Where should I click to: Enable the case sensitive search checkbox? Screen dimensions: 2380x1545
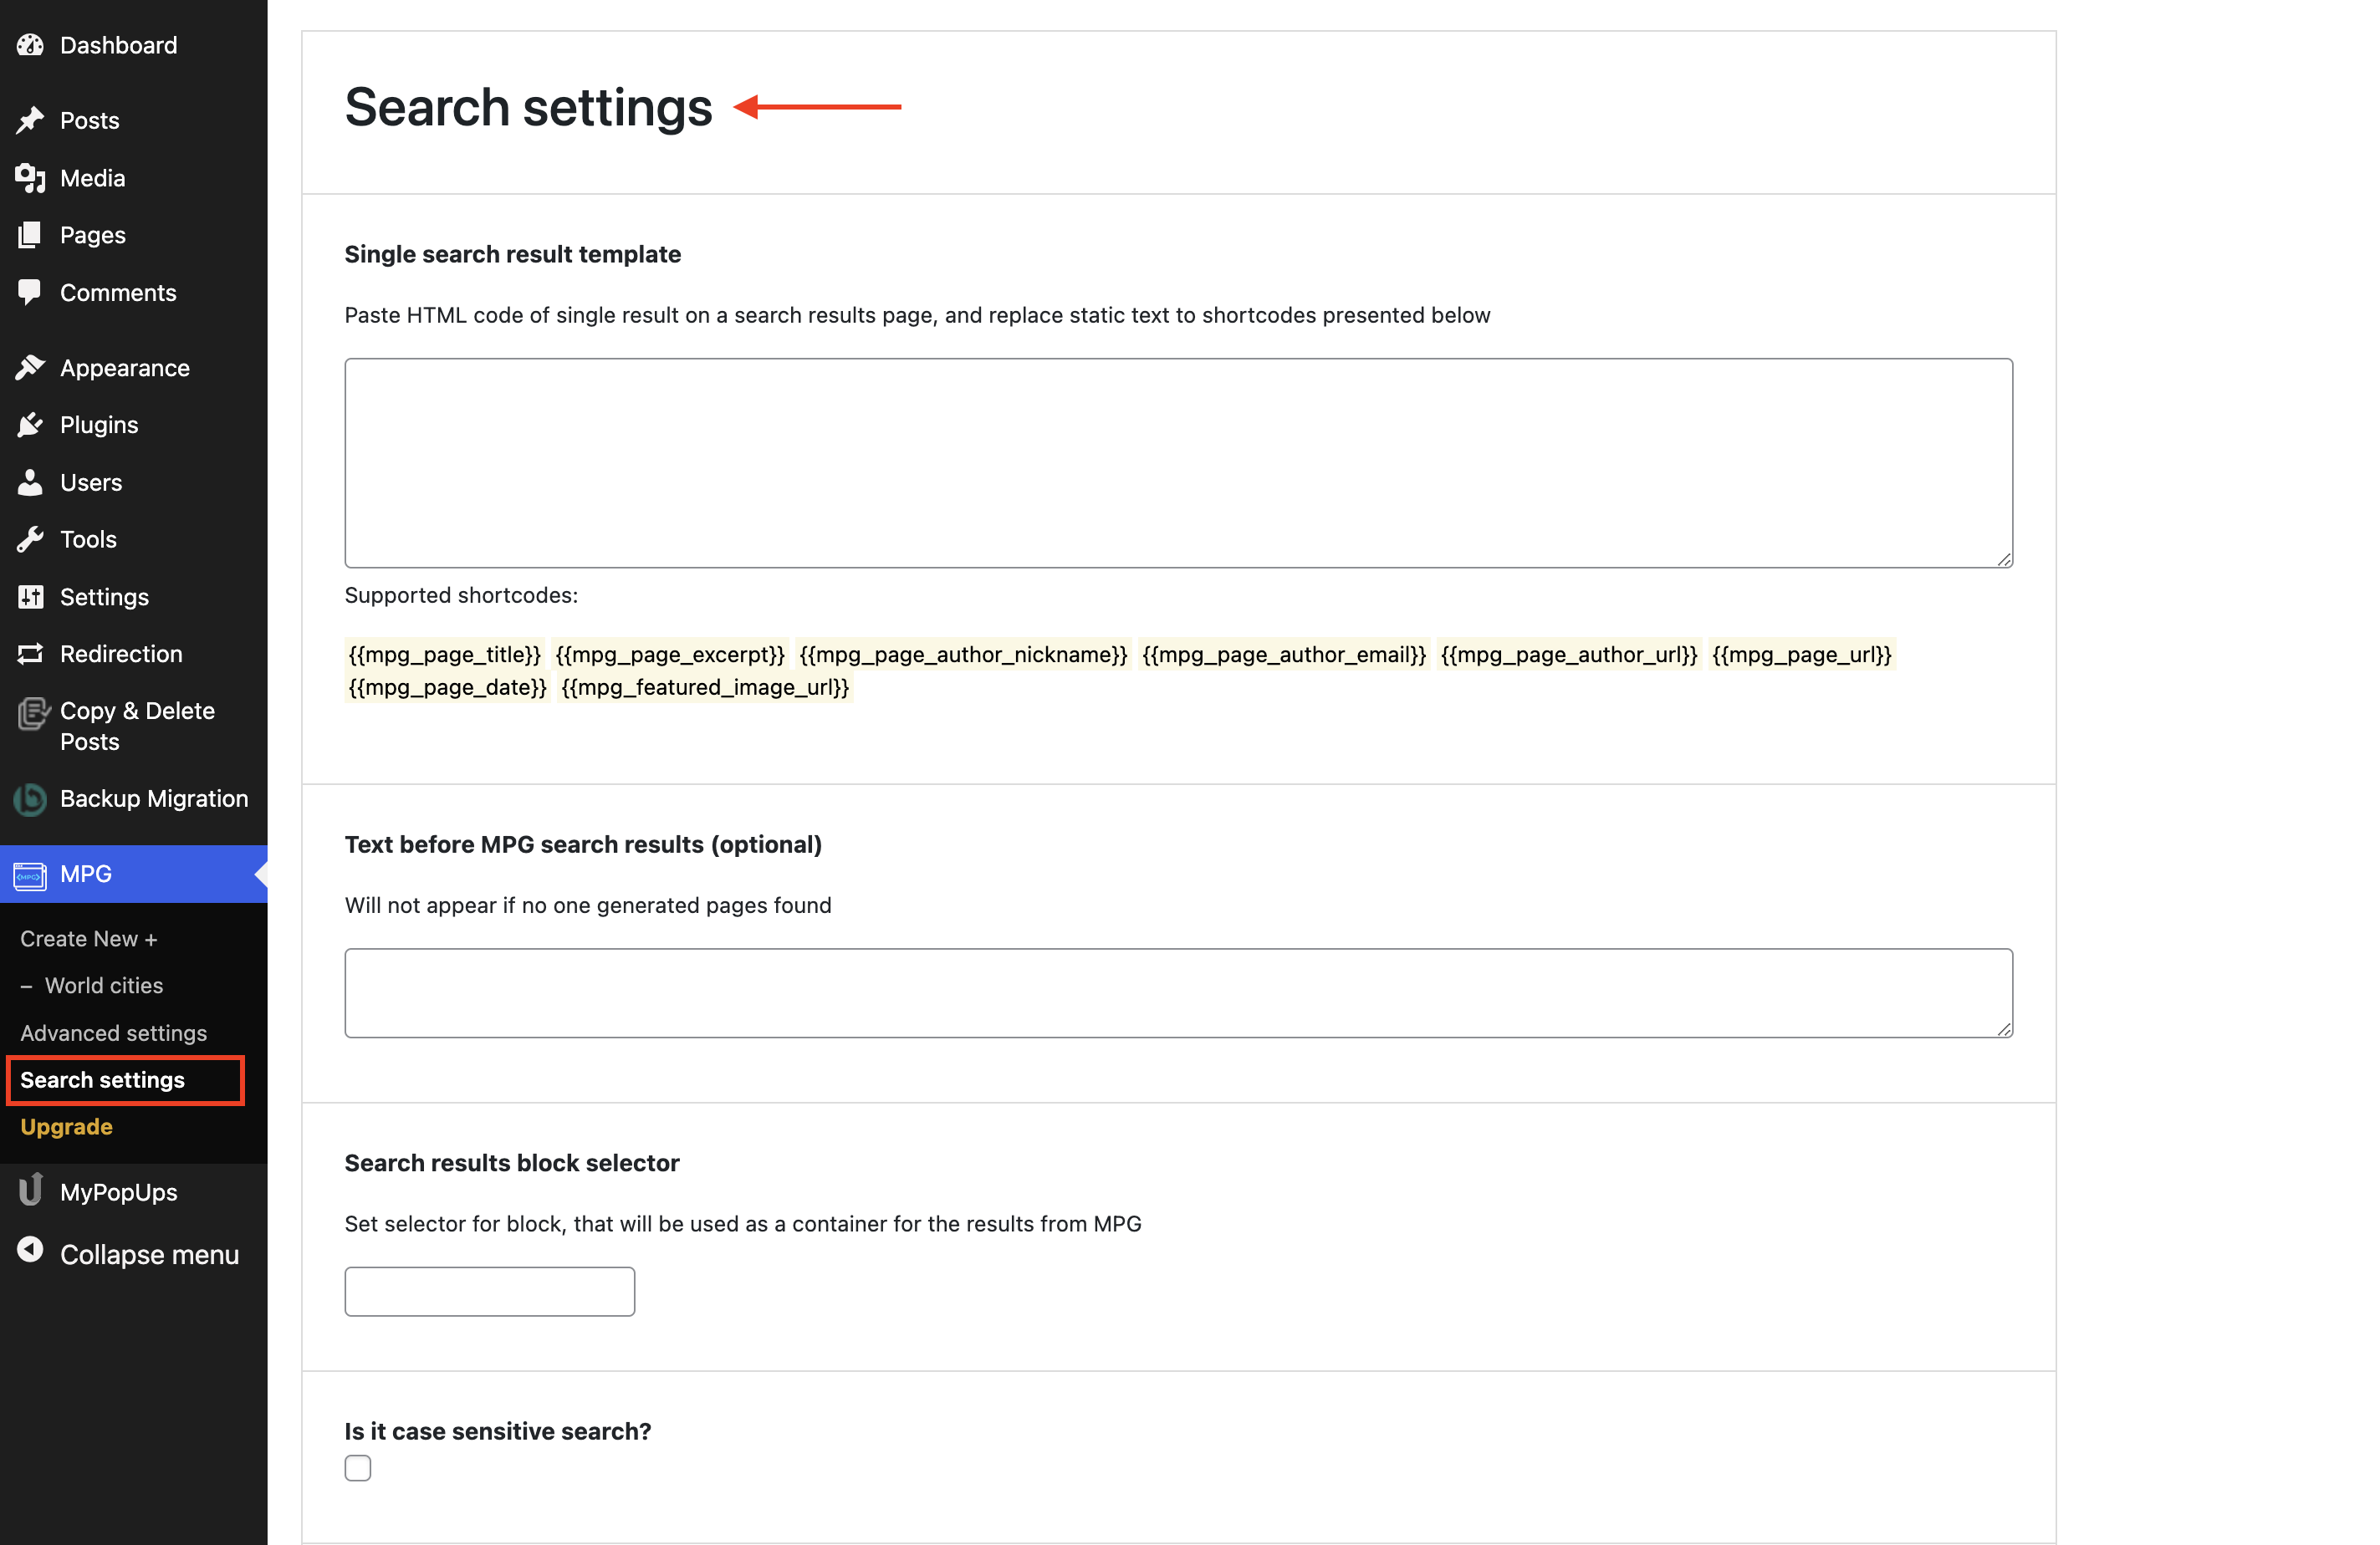click(x=358, y=1467)
